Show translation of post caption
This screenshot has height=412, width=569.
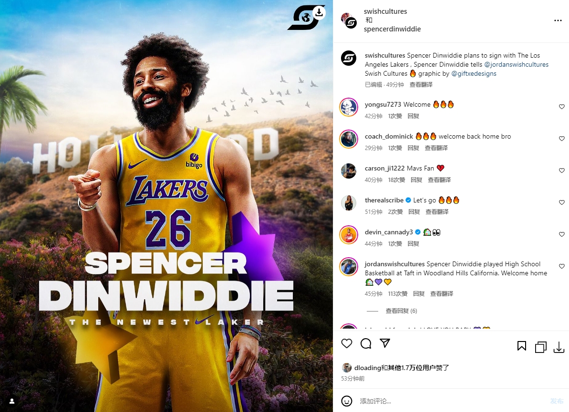click(421, 84)
